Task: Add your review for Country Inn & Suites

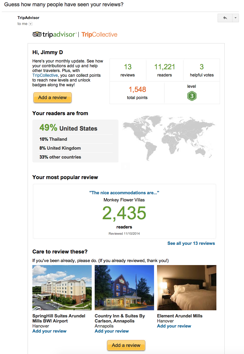Action: (112, 331)
